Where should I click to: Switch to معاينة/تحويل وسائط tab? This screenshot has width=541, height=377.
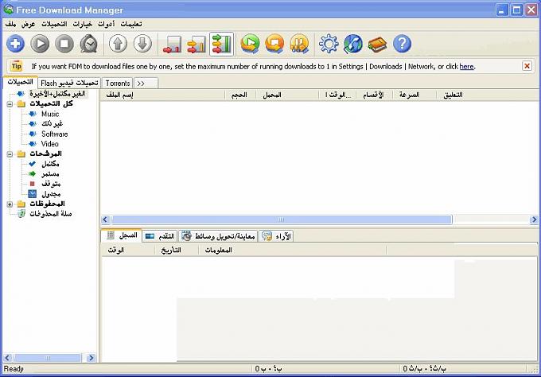click(218, 236)
